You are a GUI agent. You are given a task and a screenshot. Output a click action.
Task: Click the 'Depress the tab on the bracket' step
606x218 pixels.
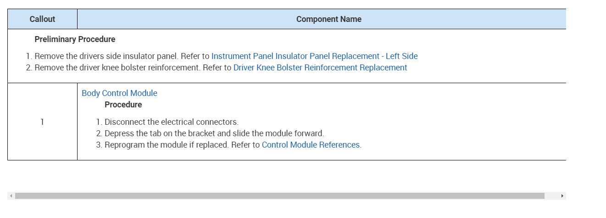(214, 133)
